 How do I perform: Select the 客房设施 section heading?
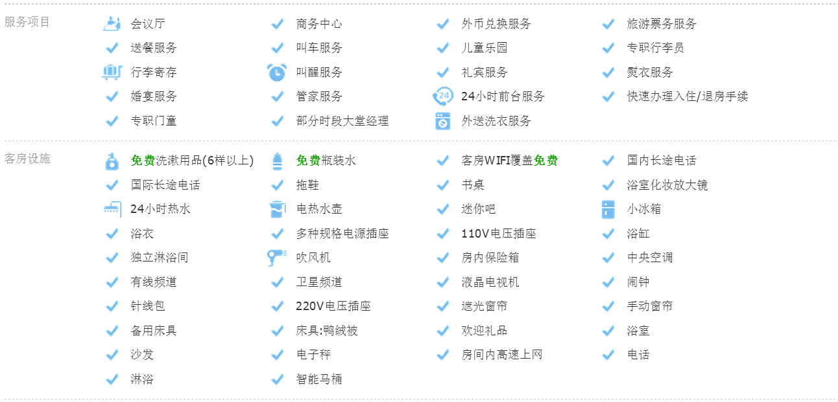point(27,159)
